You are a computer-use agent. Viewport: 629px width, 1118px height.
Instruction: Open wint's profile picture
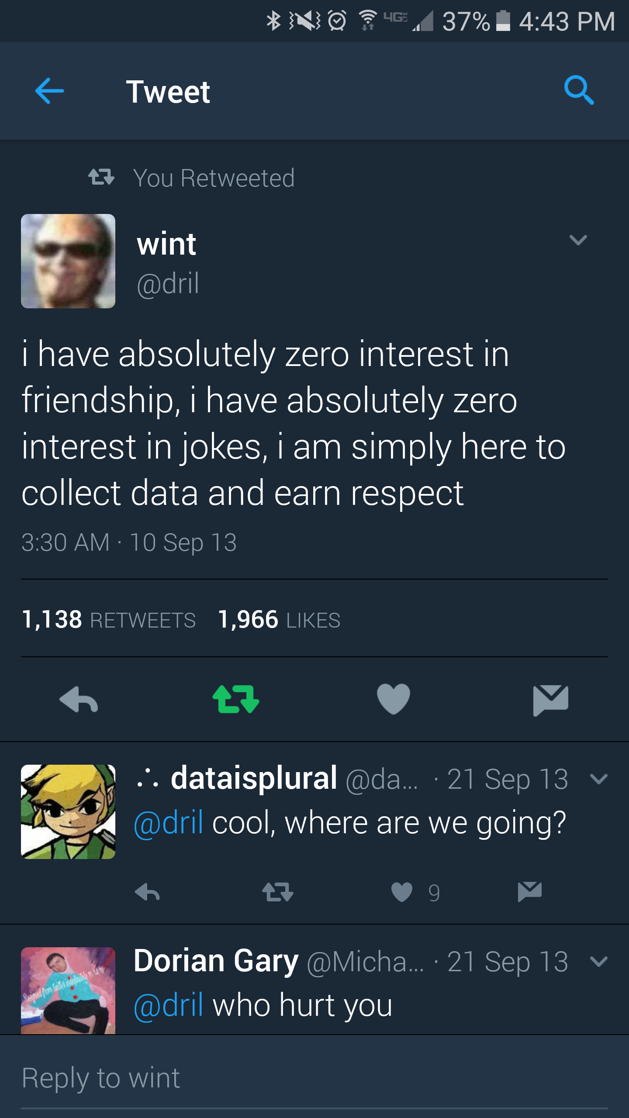coord(68,261)
